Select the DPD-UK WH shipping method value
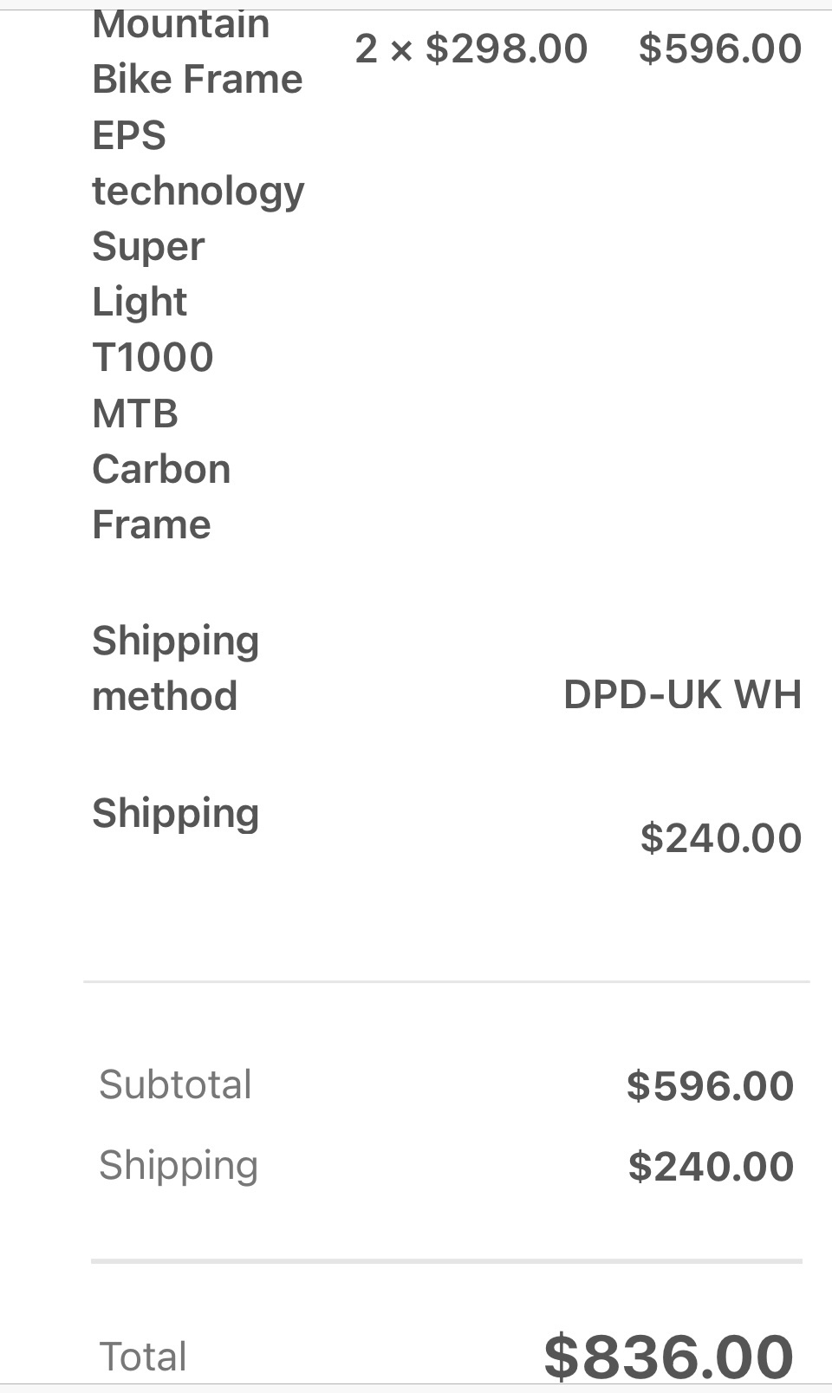Image resolution: width=832 pixels, height=1393 pixels. pos(682,694)
